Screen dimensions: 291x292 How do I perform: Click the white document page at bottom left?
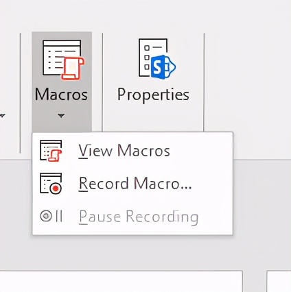point(121,281)
